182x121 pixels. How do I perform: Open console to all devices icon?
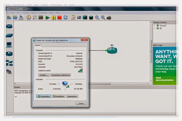coord(41,18)
